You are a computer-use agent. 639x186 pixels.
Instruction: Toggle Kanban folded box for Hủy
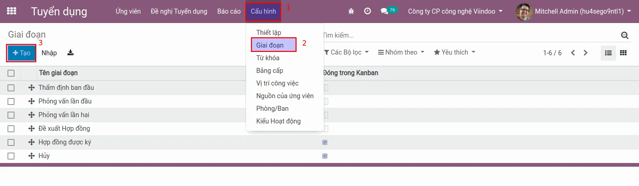pyautogui.click(x=325, y=156)
